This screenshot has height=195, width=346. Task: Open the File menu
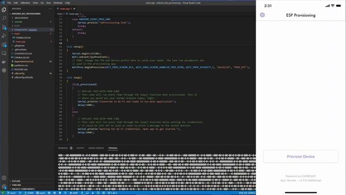point(9,3)
